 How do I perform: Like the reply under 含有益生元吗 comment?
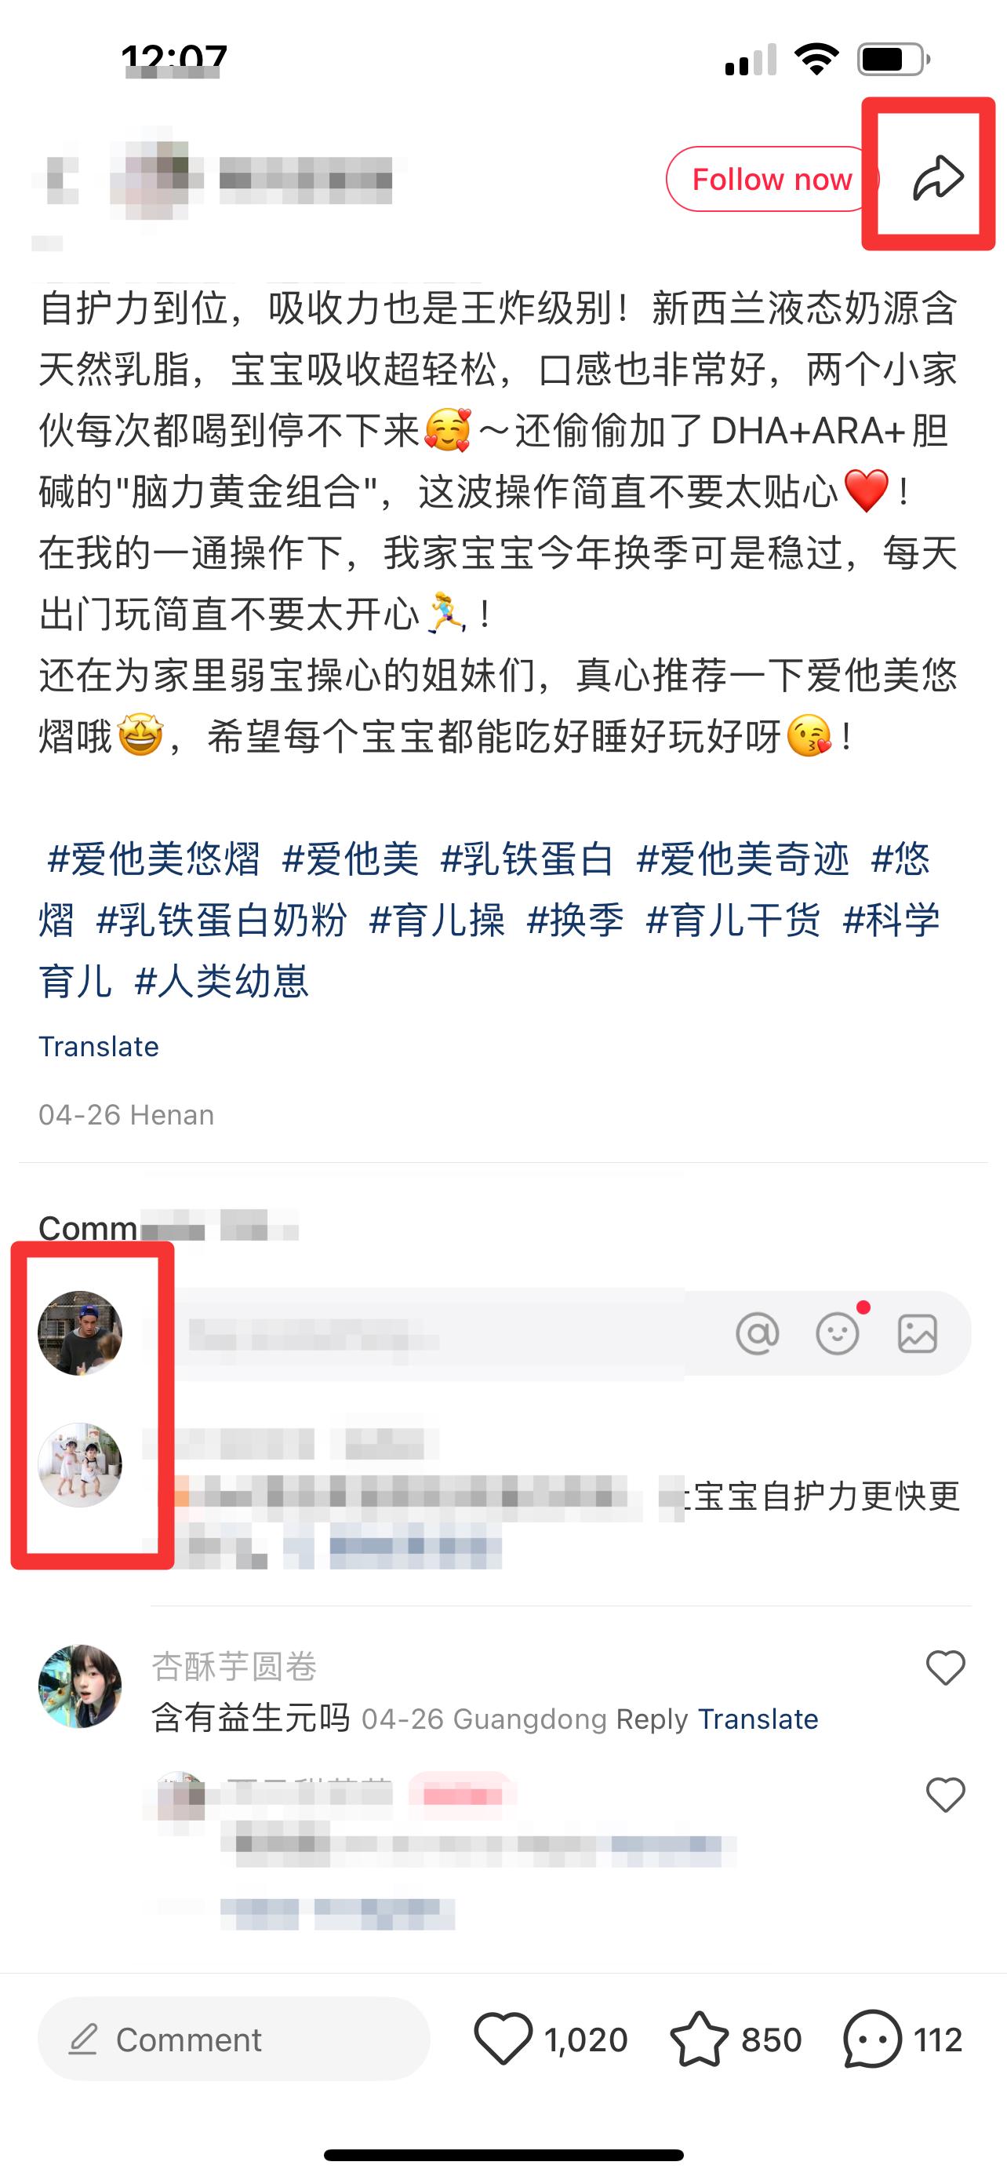coord(945,1794)
